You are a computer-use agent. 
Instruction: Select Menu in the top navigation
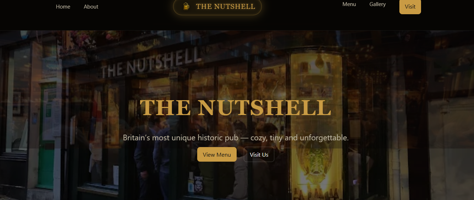point(349,4)
